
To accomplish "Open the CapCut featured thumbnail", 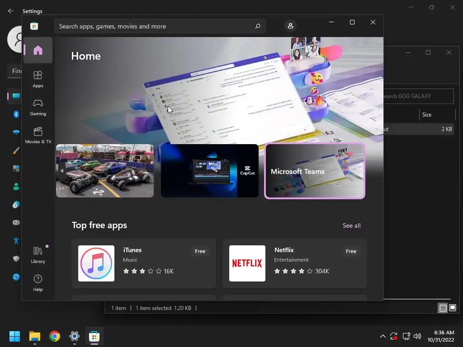I will (210, 170).
